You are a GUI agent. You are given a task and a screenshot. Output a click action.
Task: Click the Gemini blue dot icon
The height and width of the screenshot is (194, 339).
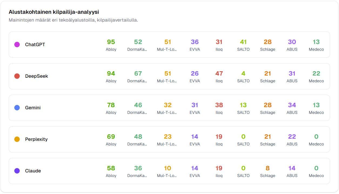click(x=17, y=108)
